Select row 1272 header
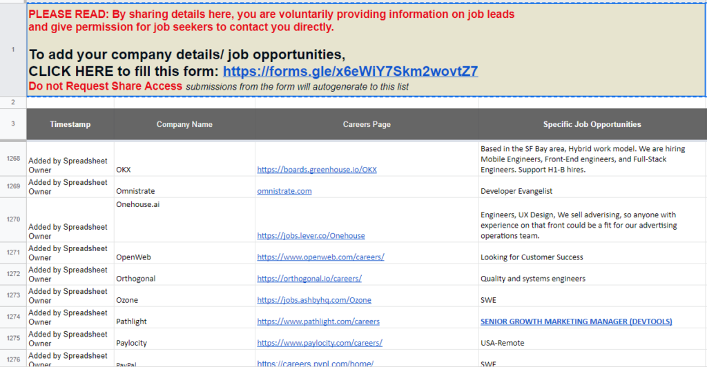707x367 pixels. point(13,274)
